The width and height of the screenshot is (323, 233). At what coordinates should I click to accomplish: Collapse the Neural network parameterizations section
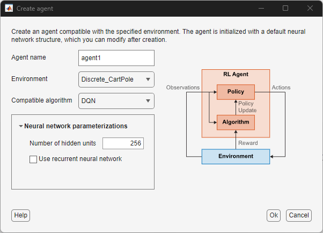pyautogui.click(x=21, y=127)
